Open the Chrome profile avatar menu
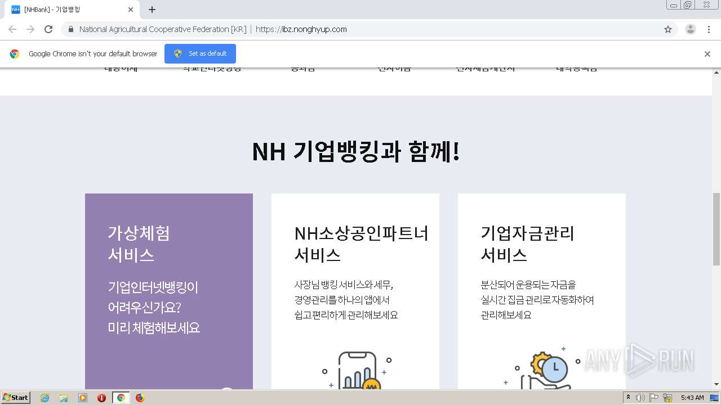Screen dimensions: 721x405 [691, 29]
